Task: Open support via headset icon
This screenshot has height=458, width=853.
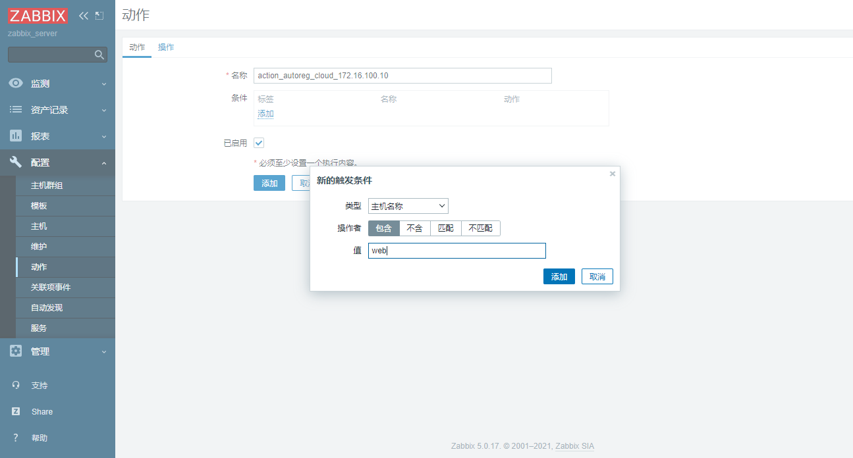Action: click(x=16, y=385)
